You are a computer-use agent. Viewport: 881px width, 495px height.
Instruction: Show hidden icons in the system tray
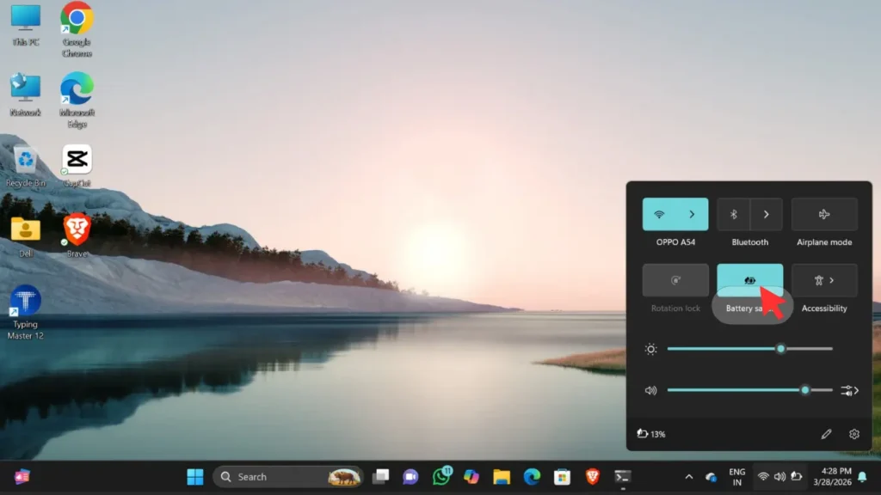[x=688, y=476]
